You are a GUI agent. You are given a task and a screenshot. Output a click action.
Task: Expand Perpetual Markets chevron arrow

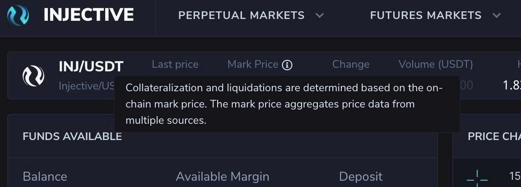click(x=320, y=15)
